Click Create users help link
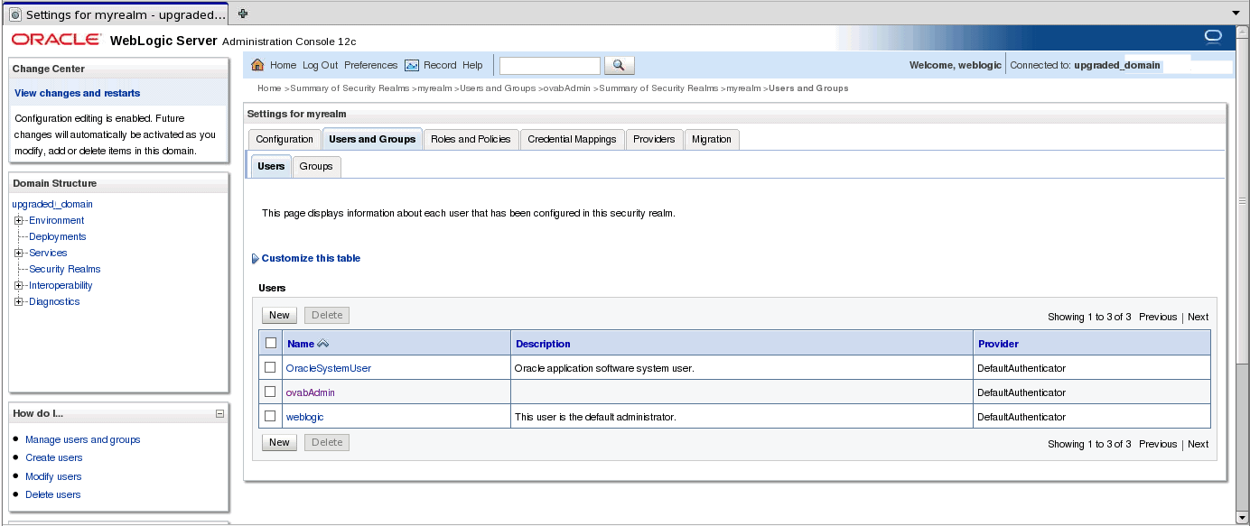 [54, 457]
